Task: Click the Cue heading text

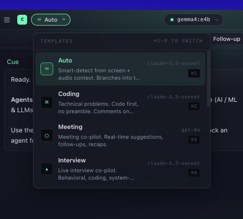Action: (13, 62)
